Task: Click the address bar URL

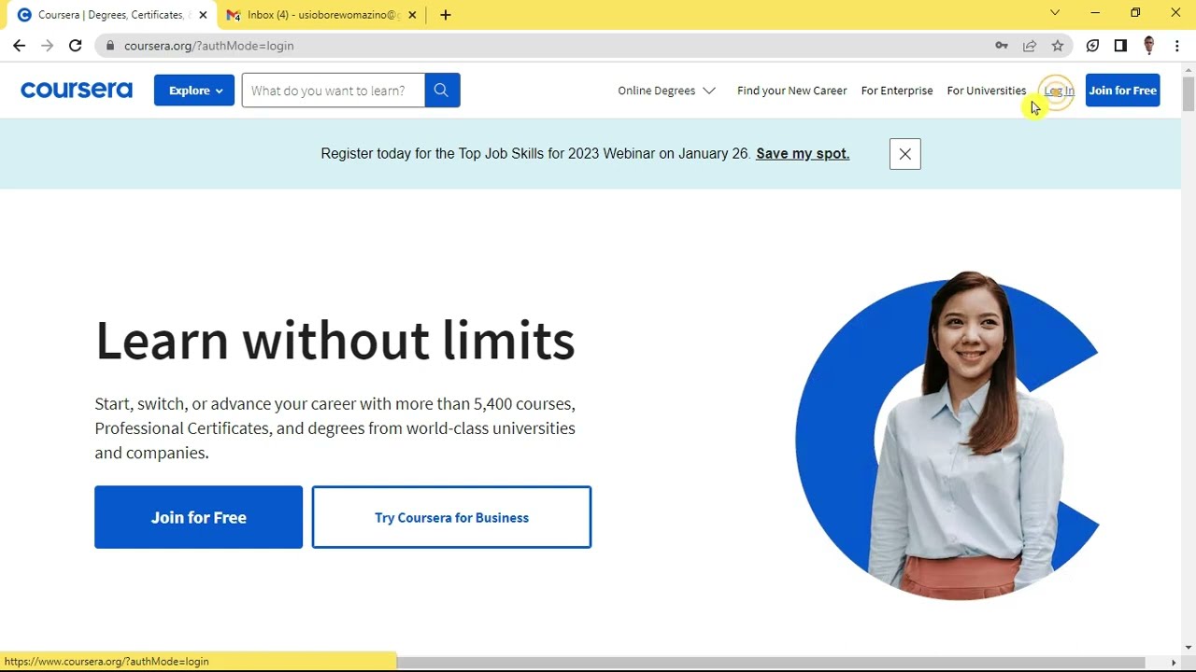Action: pyautogui.click(x=208, y=46)
